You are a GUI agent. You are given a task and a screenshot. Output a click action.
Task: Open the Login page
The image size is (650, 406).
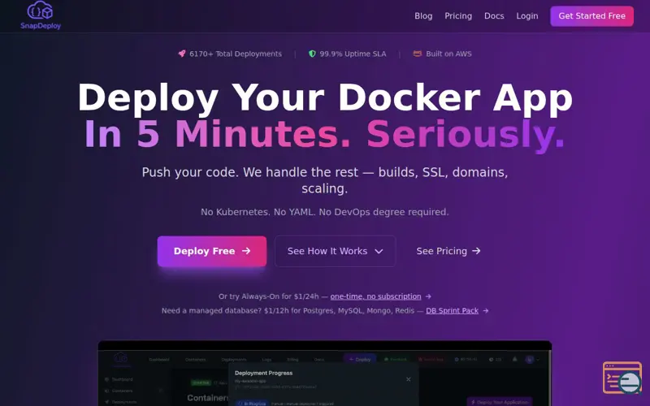tap(526, 16)
